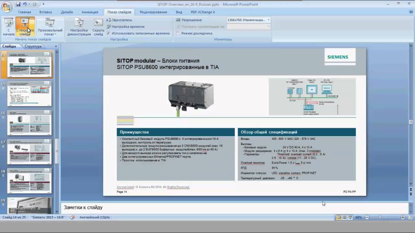Open the Главная ribbon tab
415x233 pixels.
[x=25, y=12]
